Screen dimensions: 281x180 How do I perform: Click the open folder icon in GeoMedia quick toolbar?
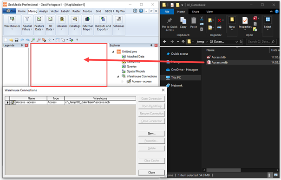11,40
